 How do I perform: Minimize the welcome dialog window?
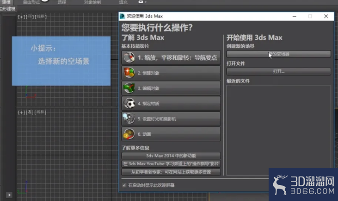(294, 16)
